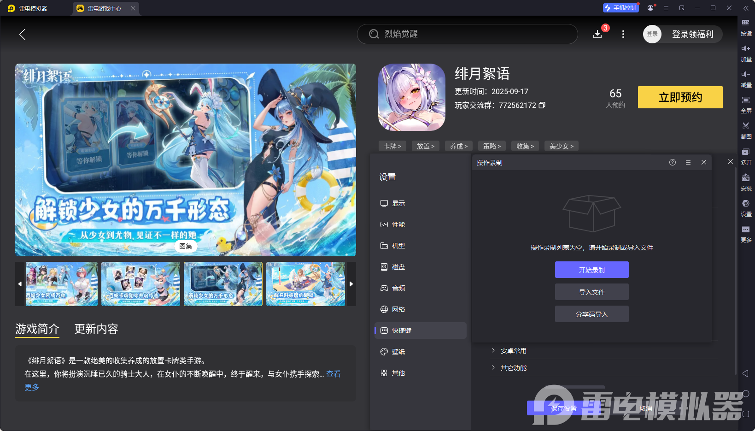The height and width of the screenshot is (431, 755).
Task: Open the 磁盘 disk settings category
Action: [399, 266]
